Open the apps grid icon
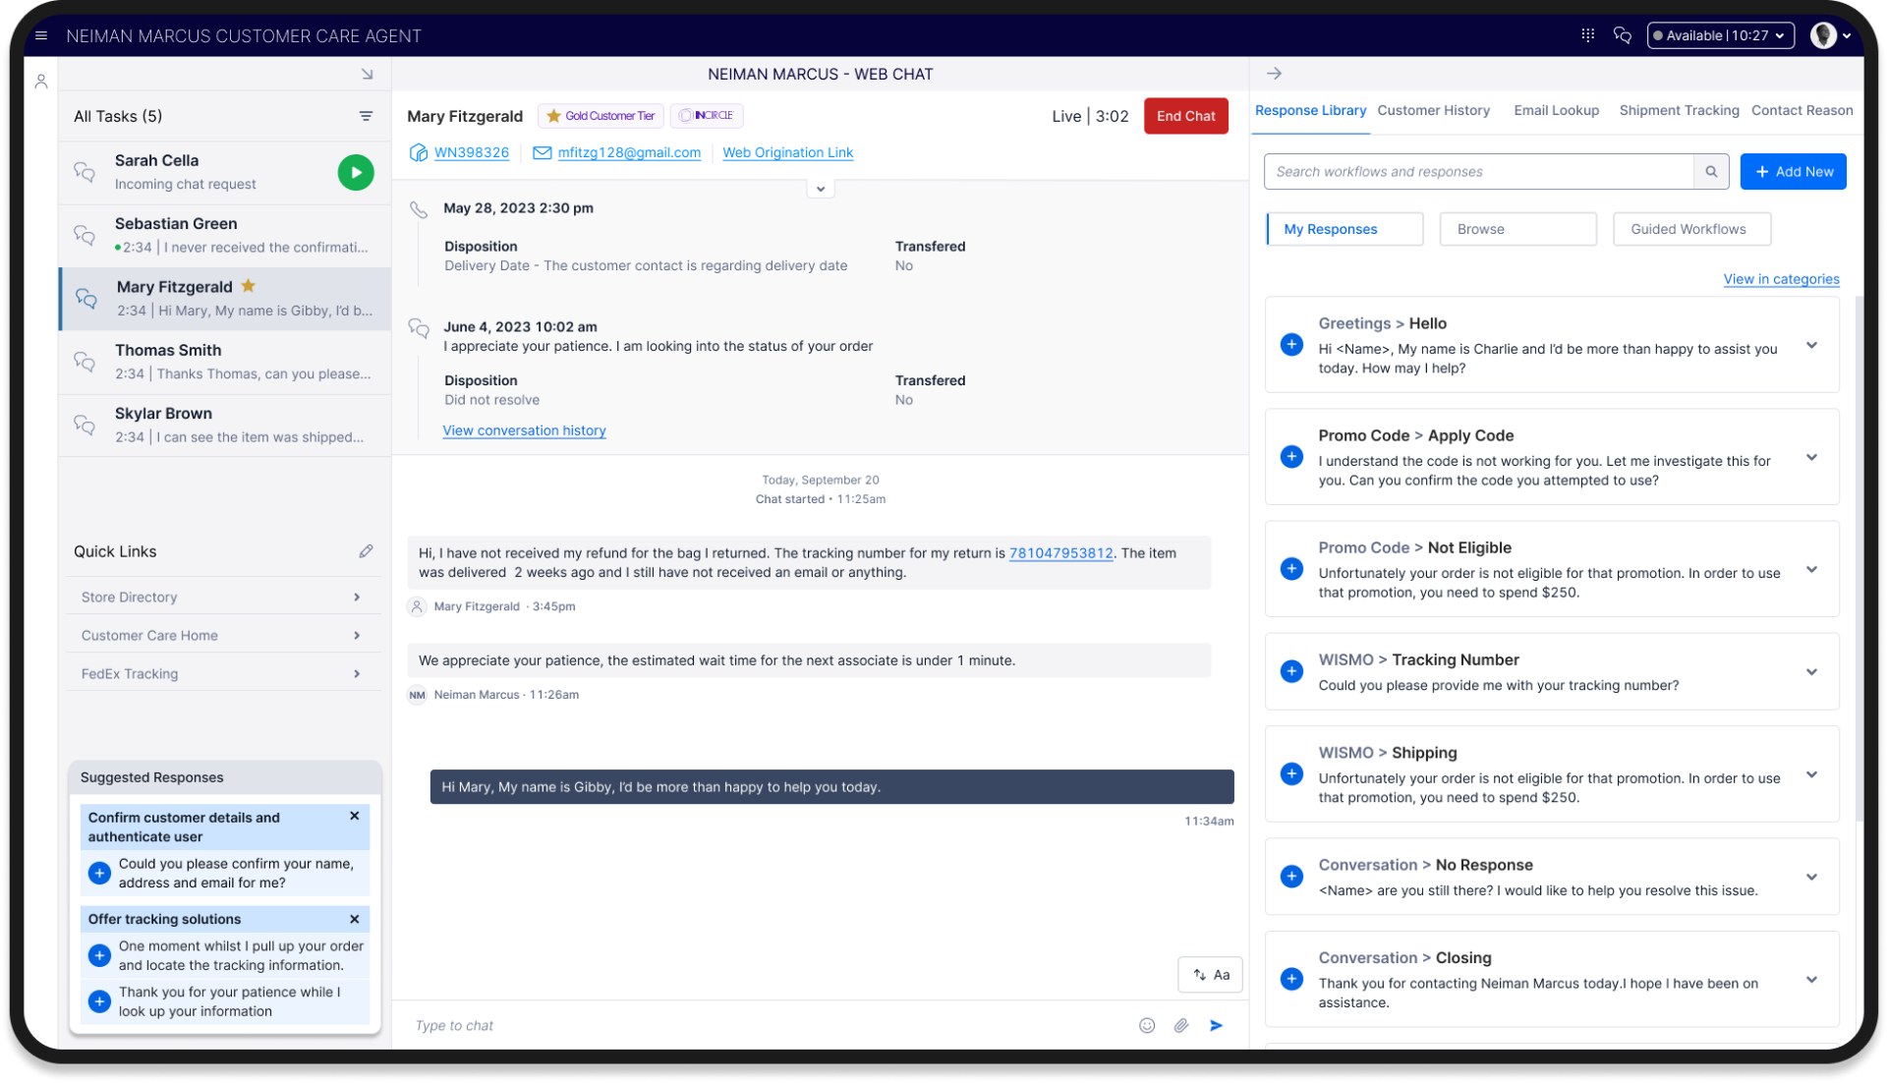Viewport: 1888px width, 1083px height. click(1587, 35)
